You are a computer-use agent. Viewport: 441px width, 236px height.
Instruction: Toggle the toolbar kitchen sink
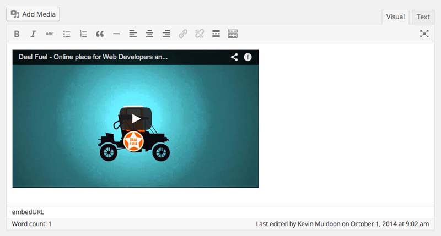coord(233,34)
